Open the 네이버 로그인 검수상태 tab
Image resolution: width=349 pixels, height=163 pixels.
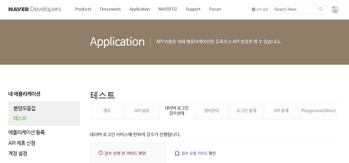[177, 110]
